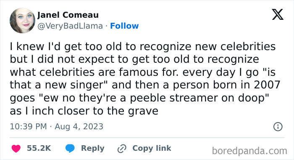Click the chain link copy icon

122,149
